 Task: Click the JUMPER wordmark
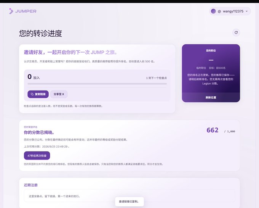(x=26, y=11)
